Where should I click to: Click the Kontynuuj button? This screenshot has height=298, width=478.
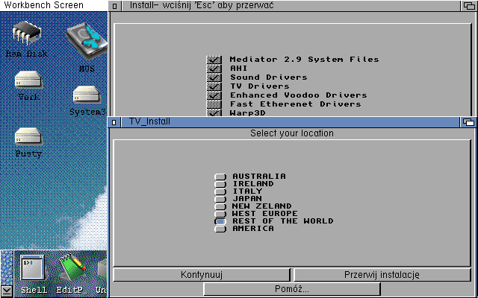202,275
